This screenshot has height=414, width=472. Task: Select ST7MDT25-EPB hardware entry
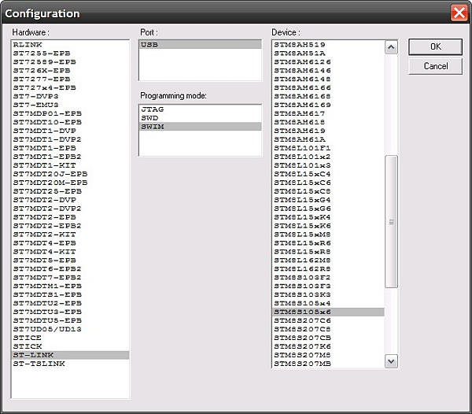coord(71,191)
